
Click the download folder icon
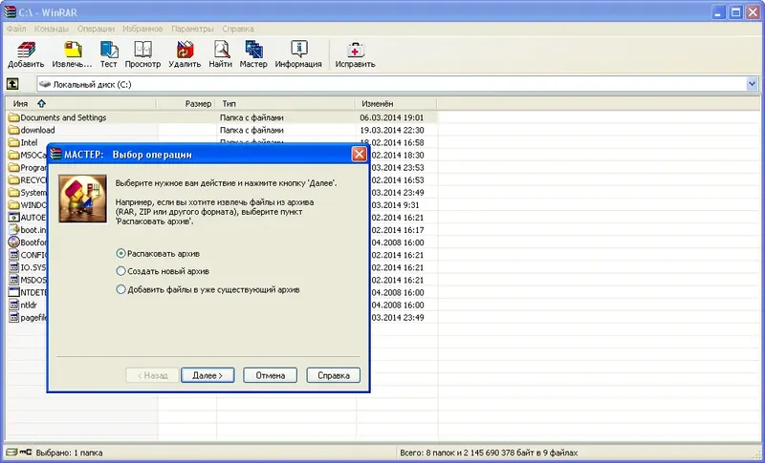[x=13, y=130]
